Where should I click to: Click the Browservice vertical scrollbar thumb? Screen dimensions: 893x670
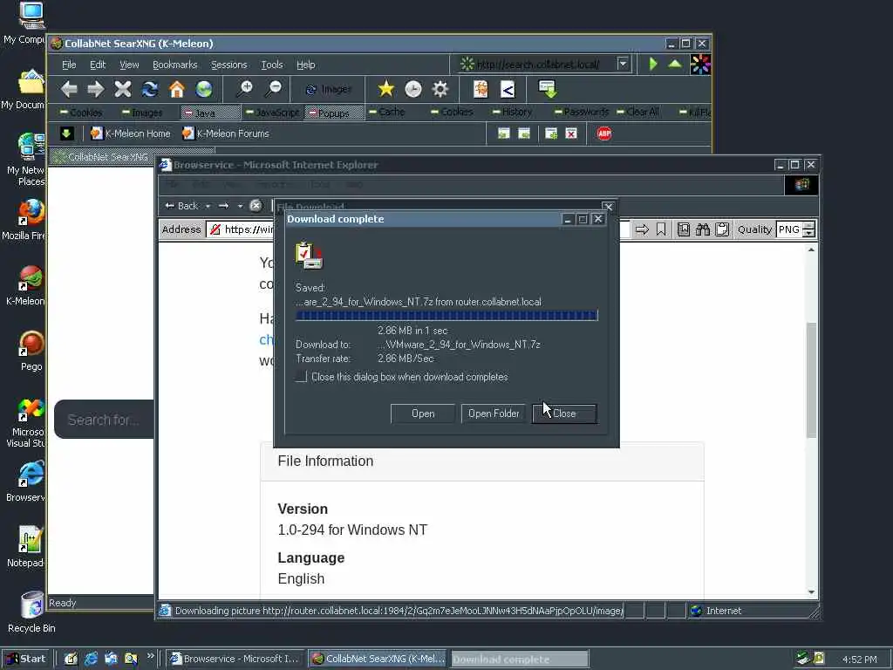811,380
